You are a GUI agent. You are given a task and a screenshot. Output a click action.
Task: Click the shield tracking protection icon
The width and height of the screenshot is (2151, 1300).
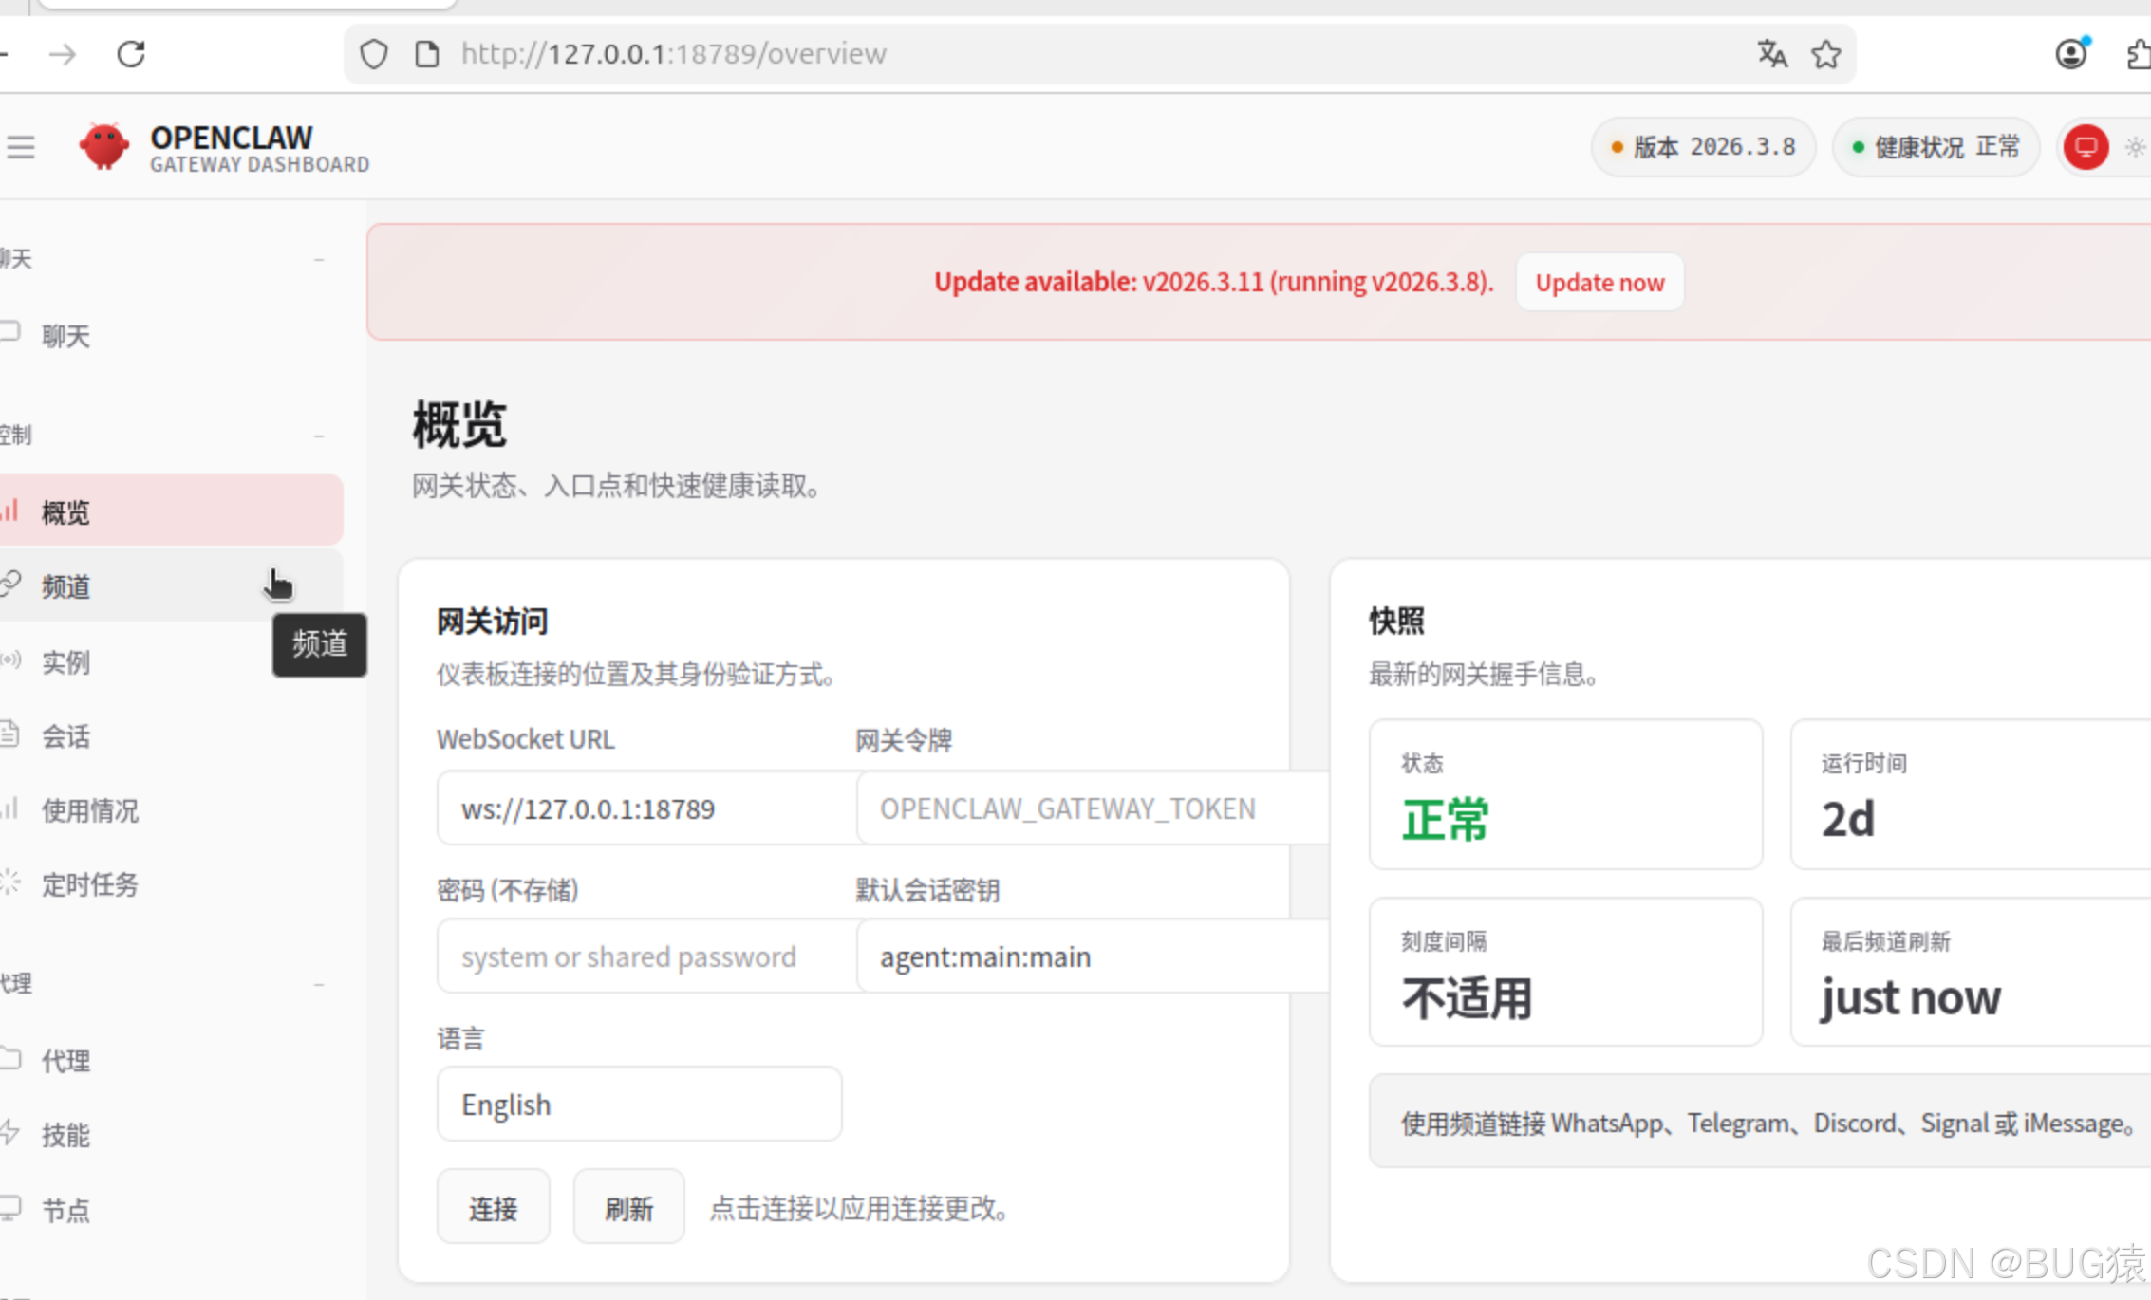click(x=374, y=54)
